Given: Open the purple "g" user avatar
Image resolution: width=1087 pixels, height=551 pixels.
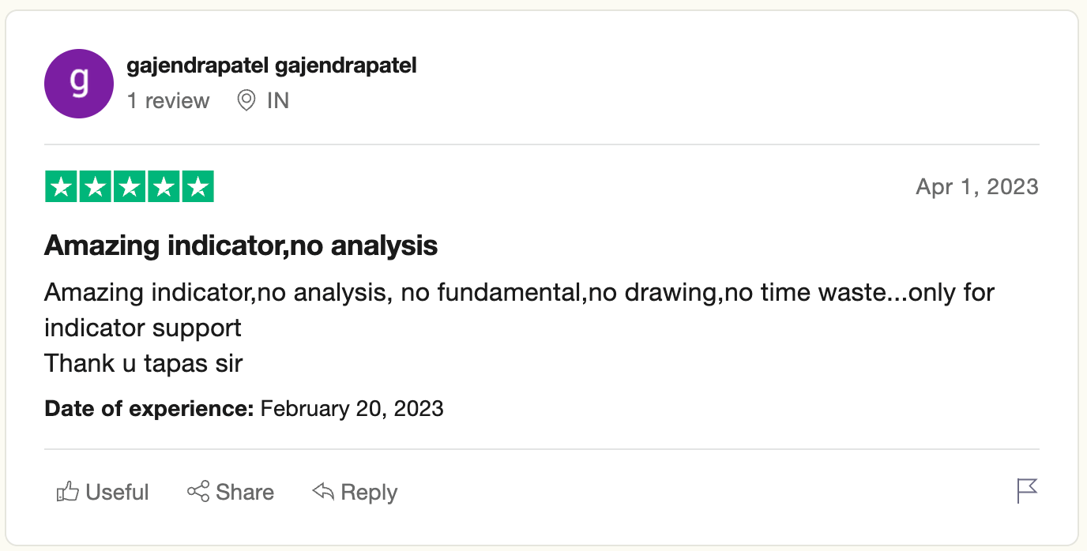Looking at the screenshot, I should click(79, 84).
